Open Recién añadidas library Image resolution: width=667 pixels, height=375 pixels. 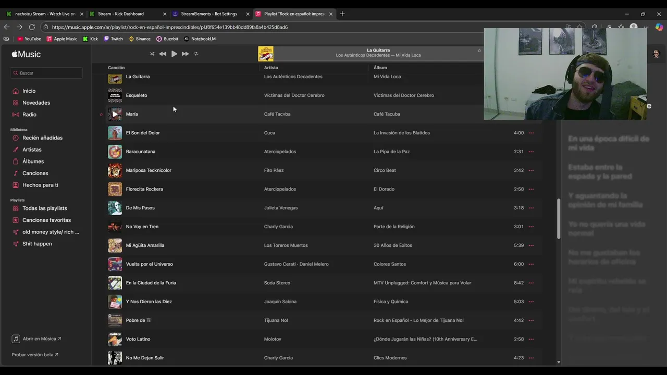coord(42,138)
